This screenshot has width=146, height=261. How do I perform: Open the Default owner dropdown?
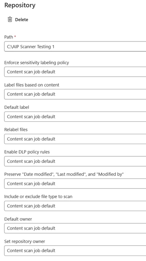click(x=75, y=228)
